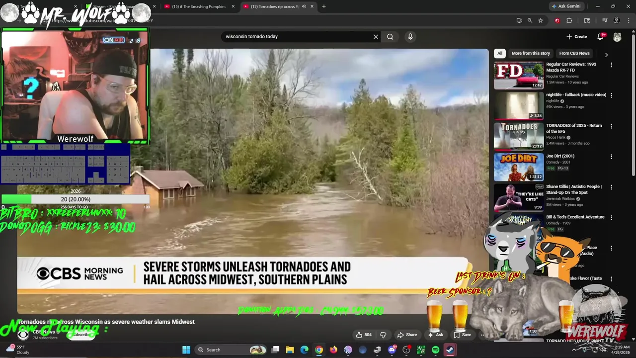
Task: Like the video with 504 likes
Action: [x=364, y=335]
